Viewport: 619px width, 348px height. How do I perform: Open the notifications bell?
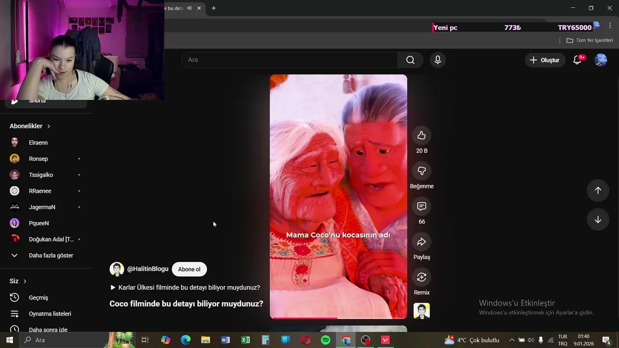point(577,60)
